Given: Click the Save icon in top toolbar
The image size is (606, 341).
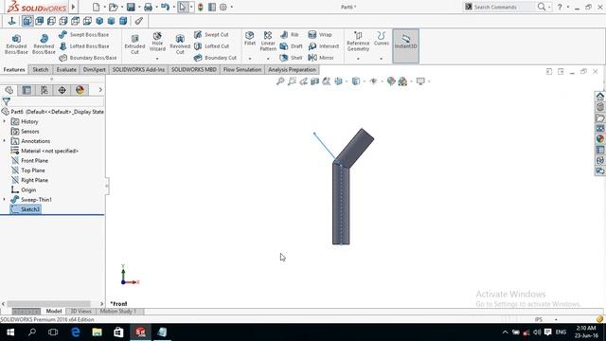Looking at the screenshot, I should point(131,7).
